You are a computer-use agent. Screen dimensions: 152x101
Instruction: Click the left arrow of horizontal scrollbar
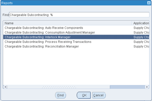(5, 87)
